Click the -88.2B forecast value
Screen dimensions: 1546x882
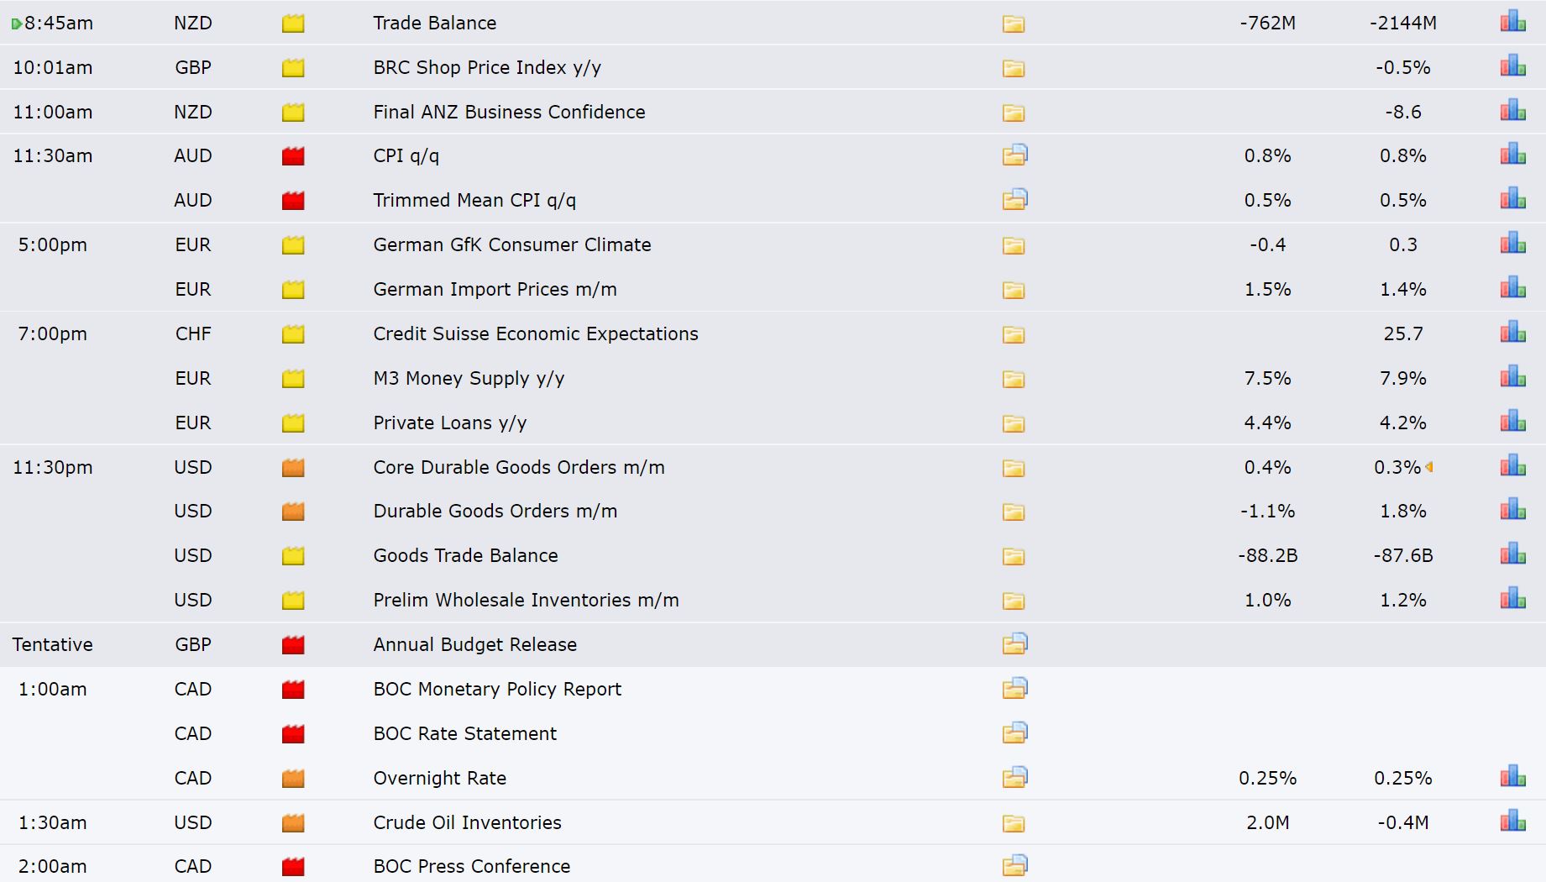click(x=1267, y=555)
